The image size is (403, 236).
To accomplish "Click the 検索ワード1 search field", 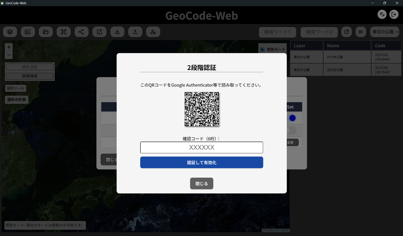I will pyautogui.click(x=277, y=32).
